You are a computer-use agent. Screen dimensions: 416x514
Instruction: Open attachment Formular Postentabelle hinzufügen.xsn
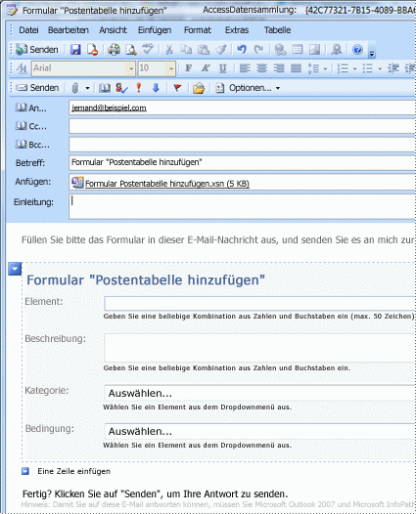[x=161, y=184]
